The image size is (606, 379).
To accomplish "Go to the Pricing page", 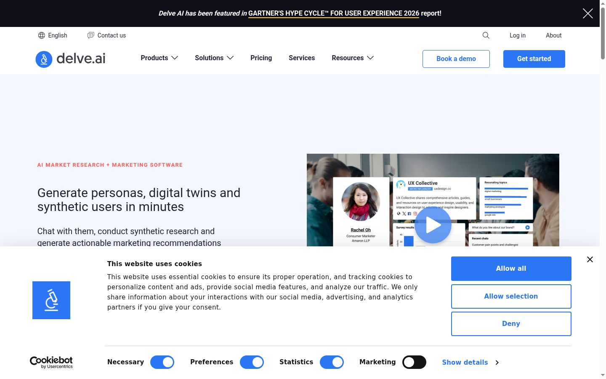I will [261, 58].
